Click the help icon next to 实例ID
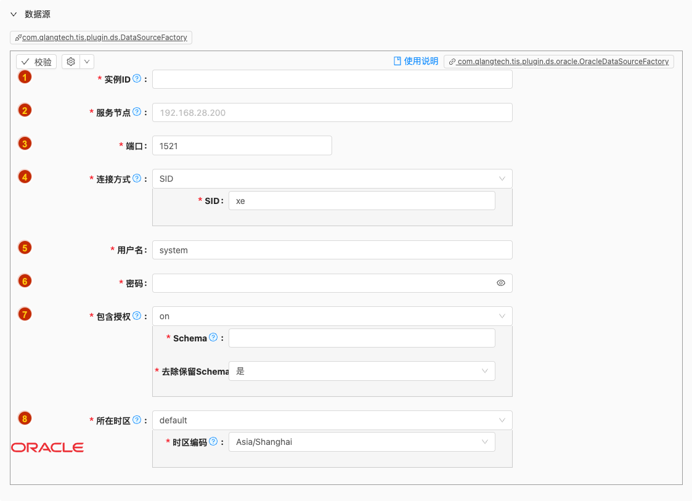The width and height of the screenshot is (692, 501). [137, 79]
